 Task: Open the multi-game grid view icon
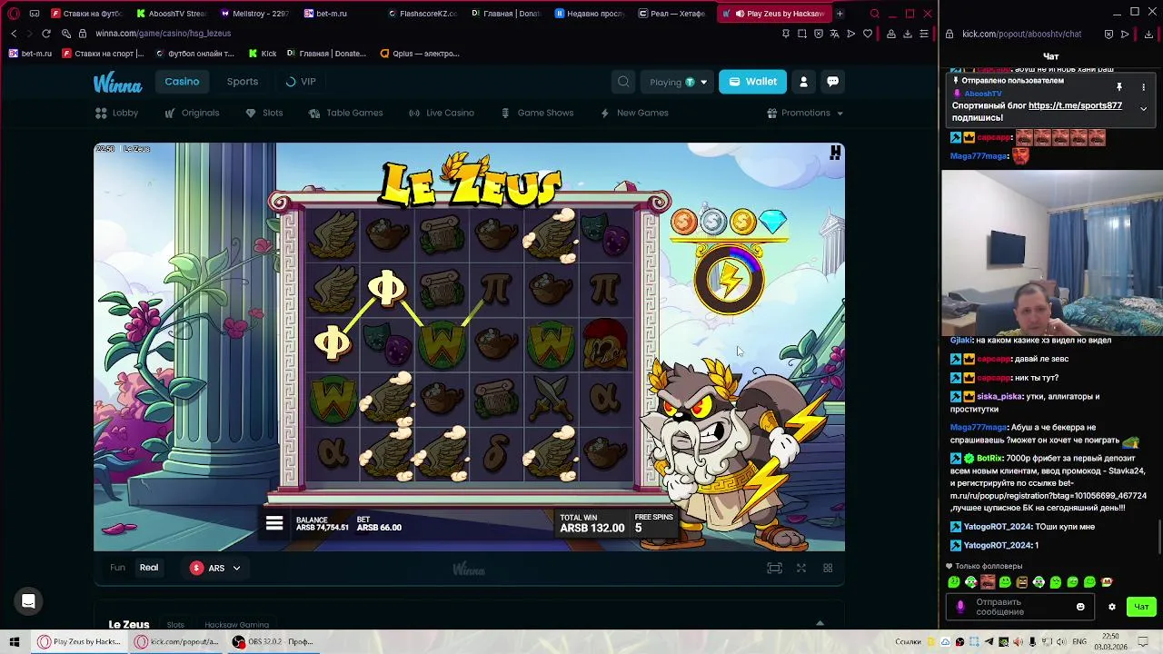[x=828, y=568]
